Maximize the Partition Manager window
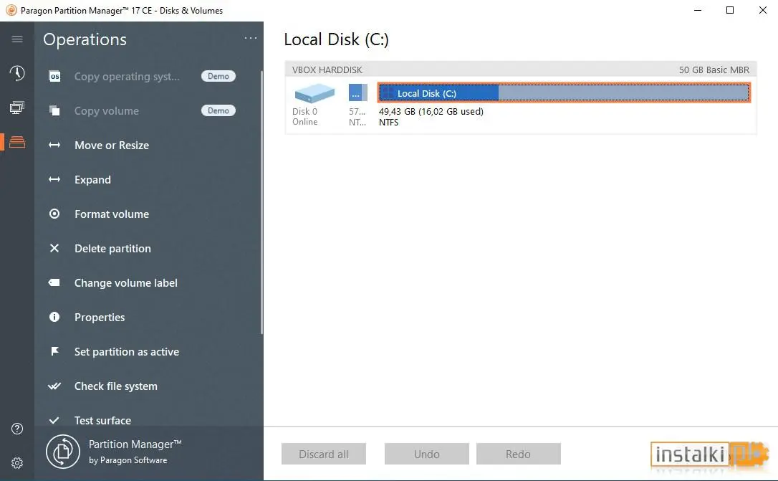The width and height of the screenshot is (778, 481). 730,10
